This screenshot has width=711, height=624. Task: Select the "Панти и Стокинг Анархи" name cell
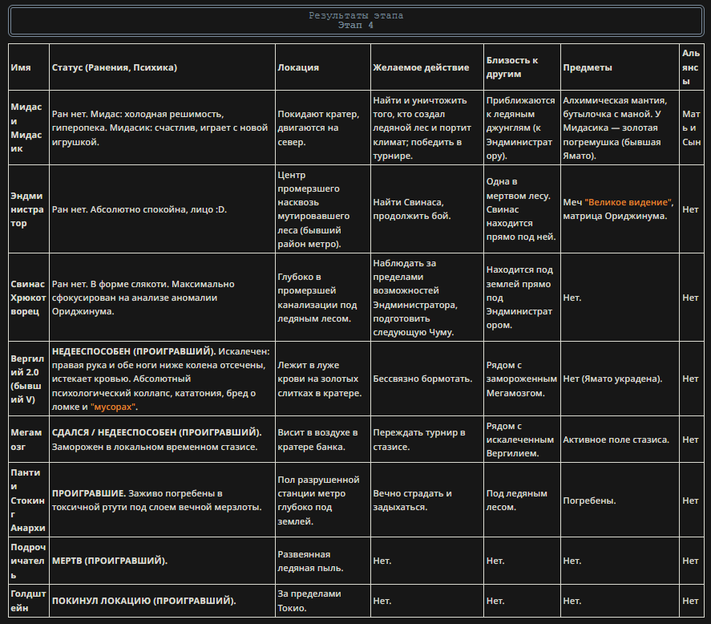[28, 500]
